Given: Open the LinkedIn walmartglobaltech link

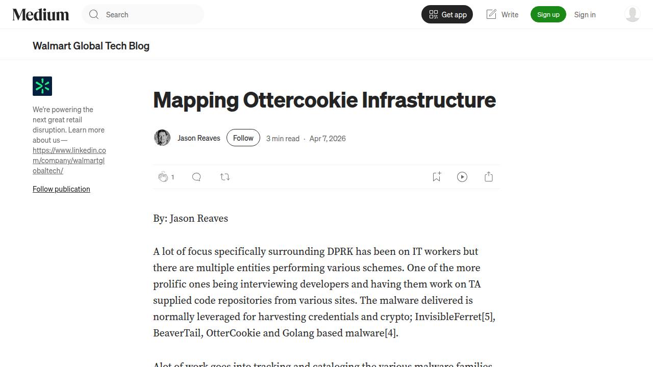Looking at the screenshot, I should pyautogui.click(x=69, y=160).
